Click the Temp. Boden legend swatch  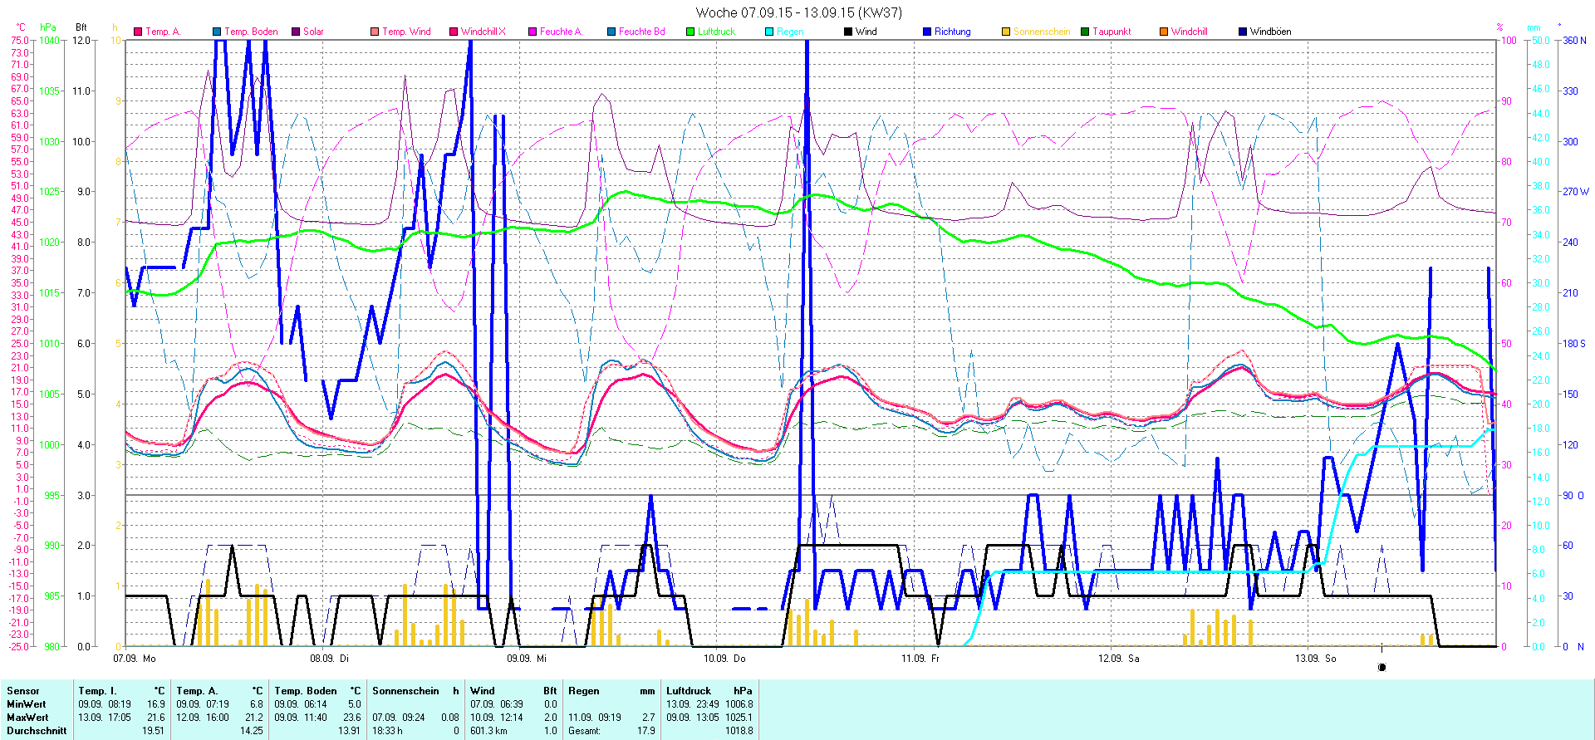pos(217,32)
